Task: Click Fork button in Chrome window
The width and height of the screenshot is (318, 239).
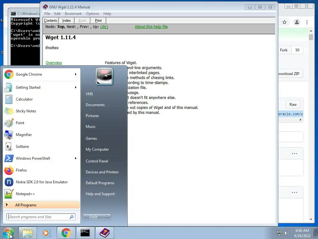Action: point(285,50)
